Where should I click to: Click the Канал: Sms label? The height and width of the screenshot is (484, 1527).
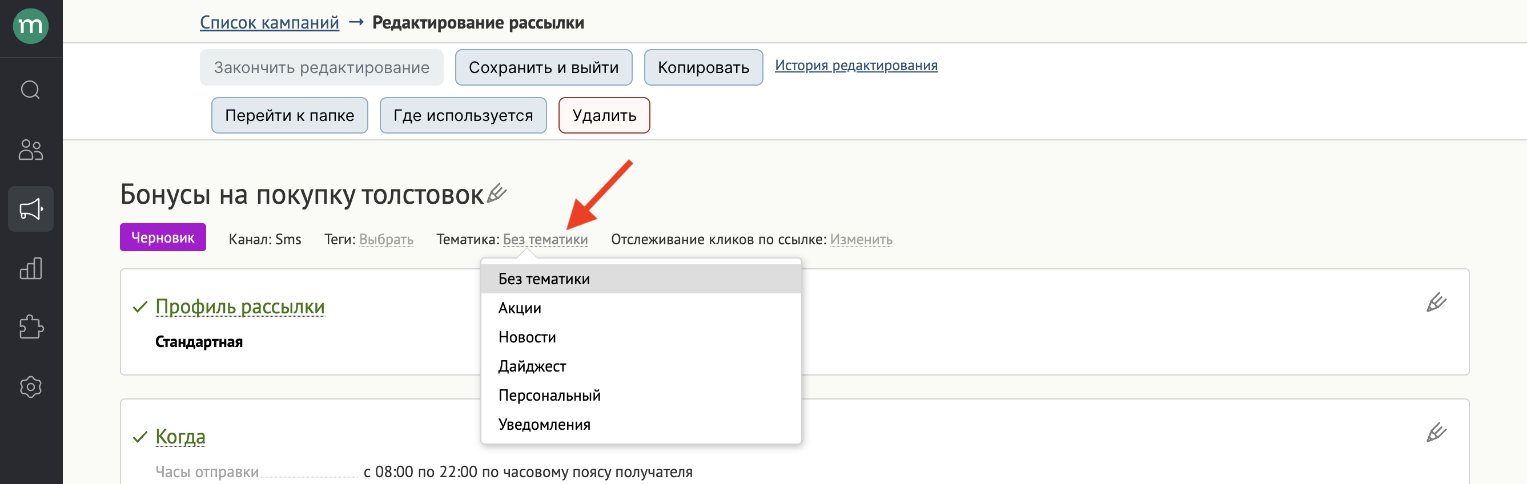pyautogui.click(x=265, y=239)
